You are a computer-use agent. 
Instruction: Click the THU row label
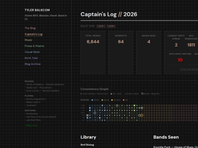click(x=83, y=115)
